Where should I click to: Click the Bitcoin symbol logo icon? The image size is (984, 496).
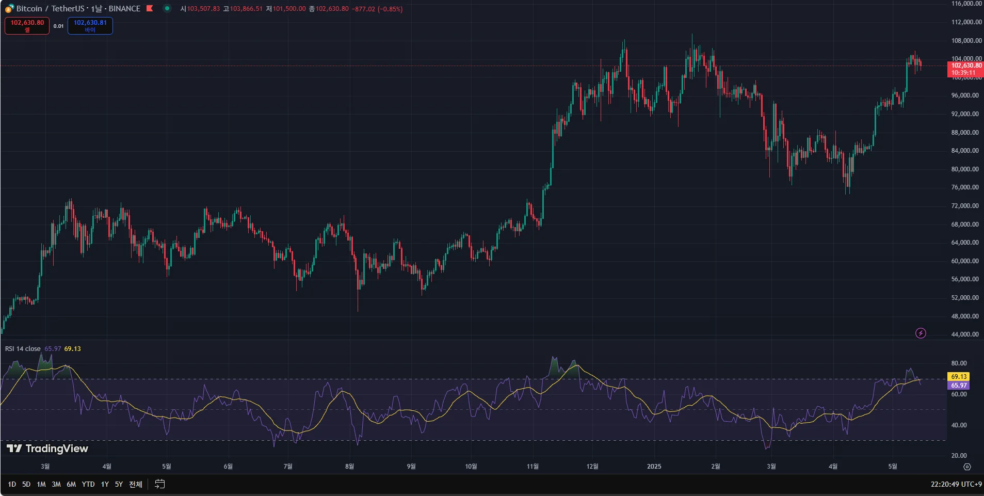(9, 8)
